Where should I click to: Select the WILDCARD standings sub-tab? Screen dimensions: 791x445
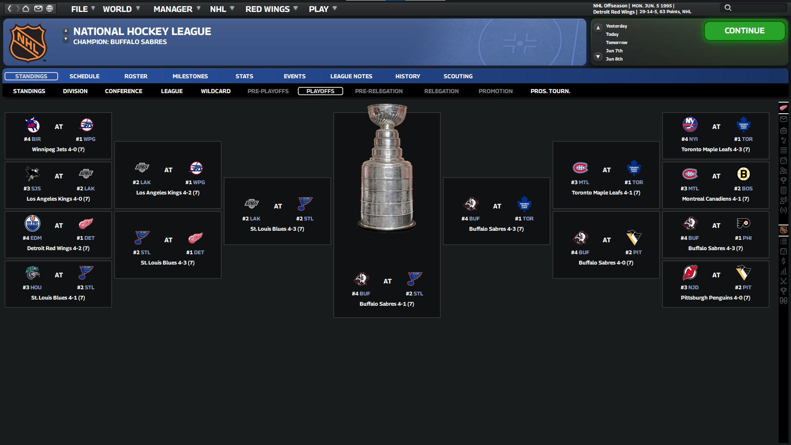[x=215, y=91]
